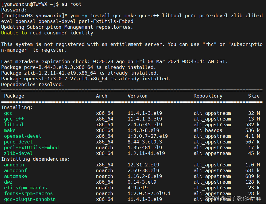Select 'openssl-devel' package name

(23, 136)
